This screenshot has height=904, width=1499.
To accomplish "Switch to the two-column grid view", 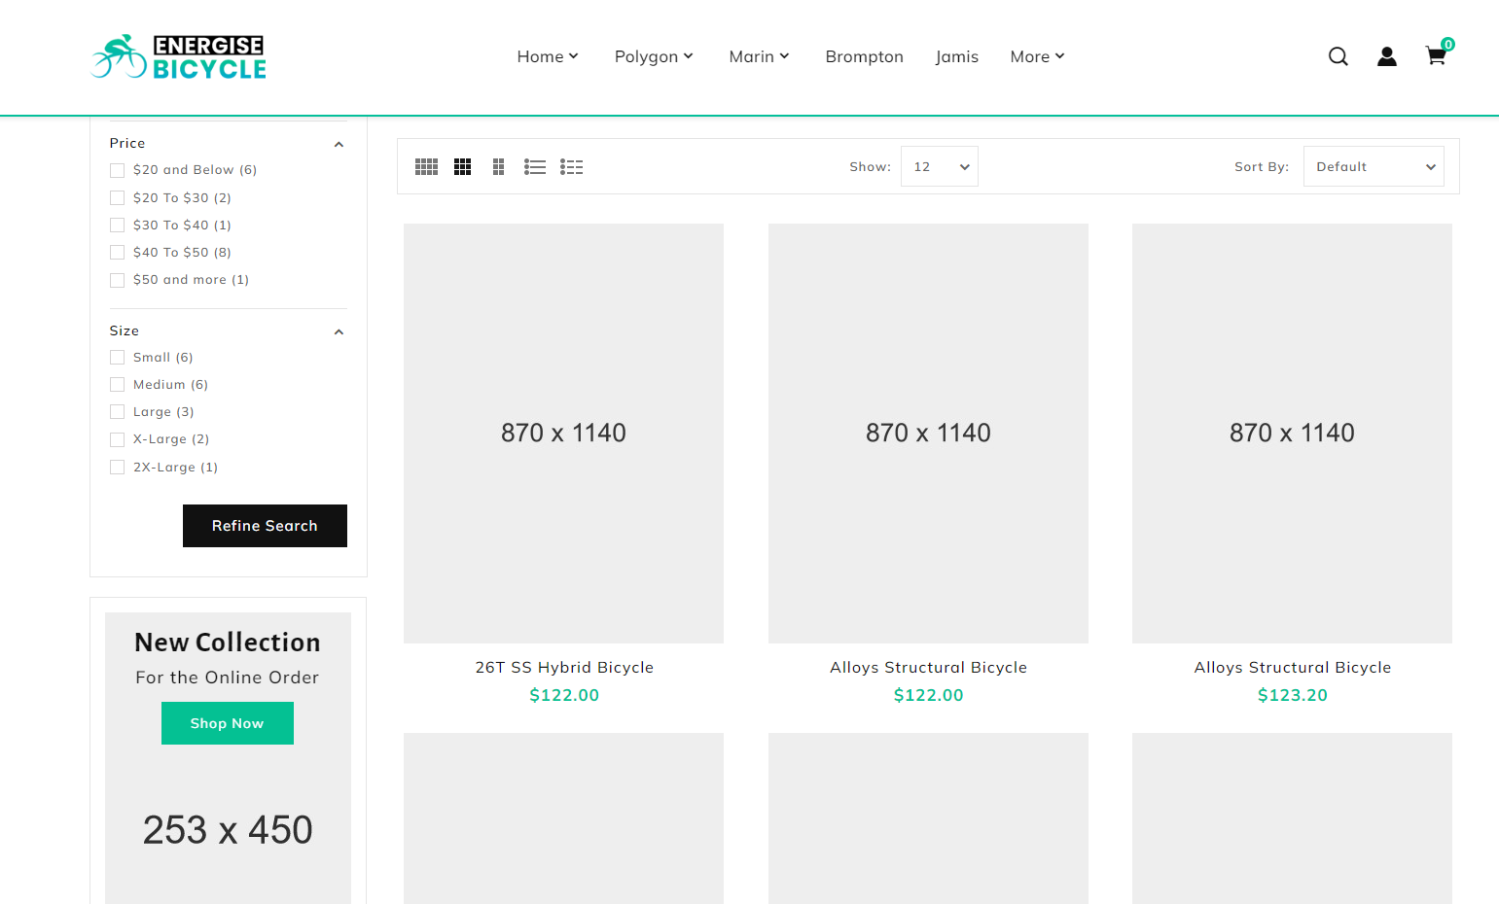I will [x=498, y=167].
